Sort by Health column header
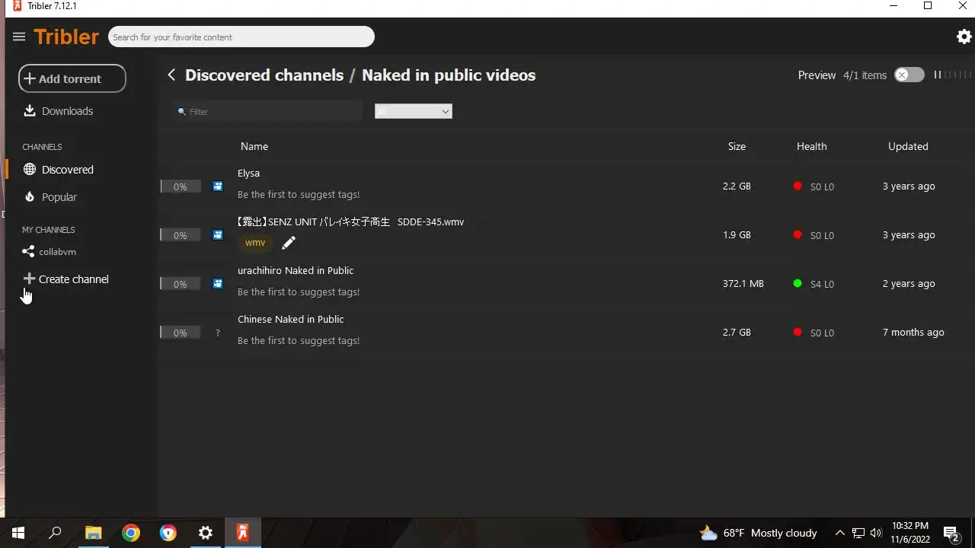Viewport: 975px width, 548px height. tap(812, 146)
